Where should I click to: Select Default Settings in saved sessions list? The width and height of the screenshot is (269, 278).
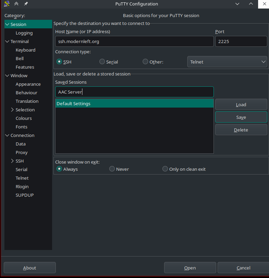point(134,103)
